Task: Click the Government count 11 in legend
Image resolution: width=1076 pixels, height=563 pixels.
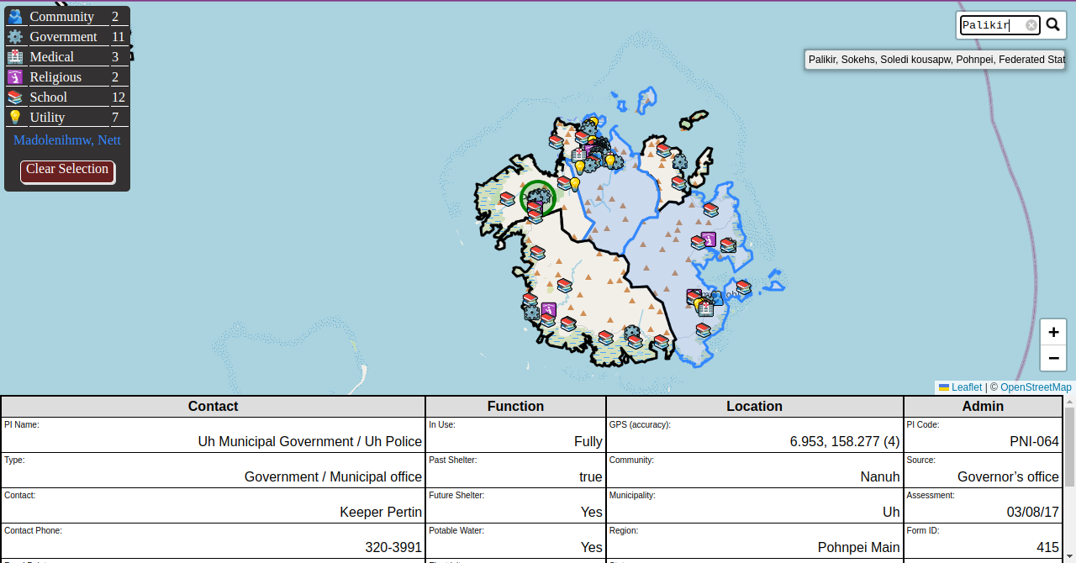Action: pos(119,36)
